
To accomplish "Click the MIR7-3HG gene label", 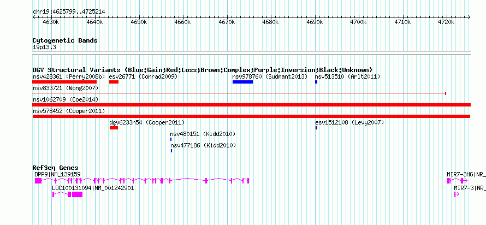I will point(466,174).
